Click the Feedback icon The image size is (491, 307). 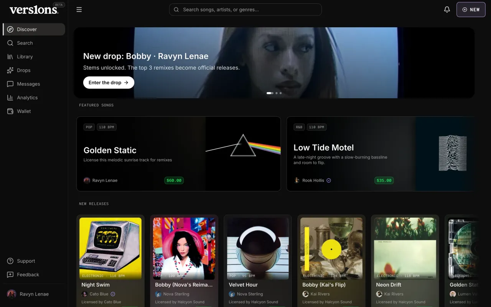(x=10, y=275)
